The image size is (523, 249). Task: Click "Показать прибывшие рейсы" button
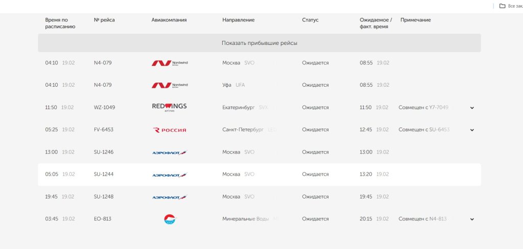tap(259, 43)
